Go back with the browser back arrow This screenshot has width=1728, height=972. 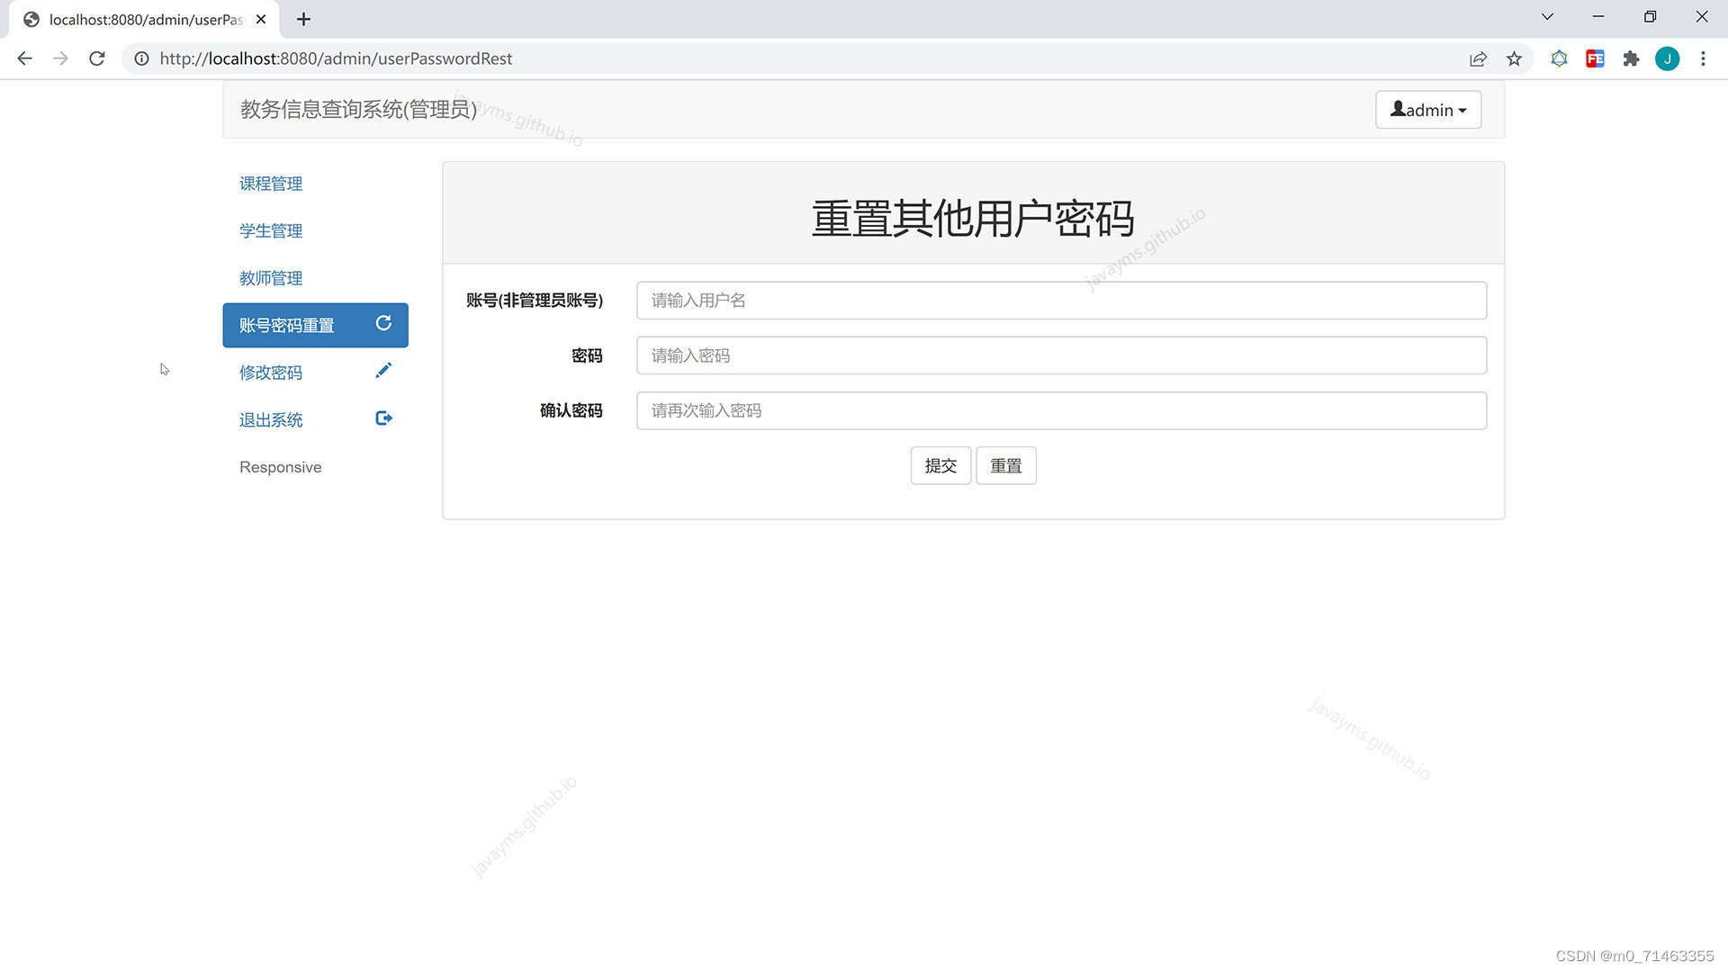(x=25, y=58)
